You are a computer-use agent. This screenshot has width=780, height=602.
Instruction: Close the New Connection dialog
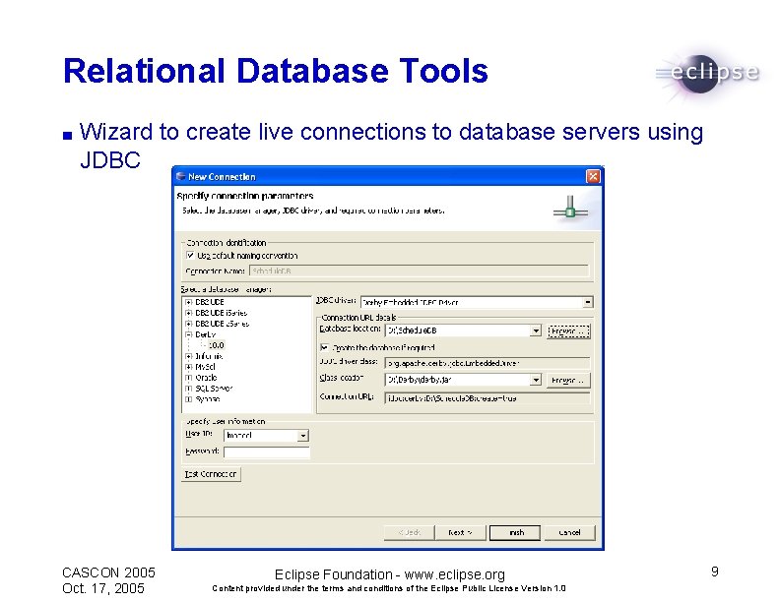tap(593, 176)
